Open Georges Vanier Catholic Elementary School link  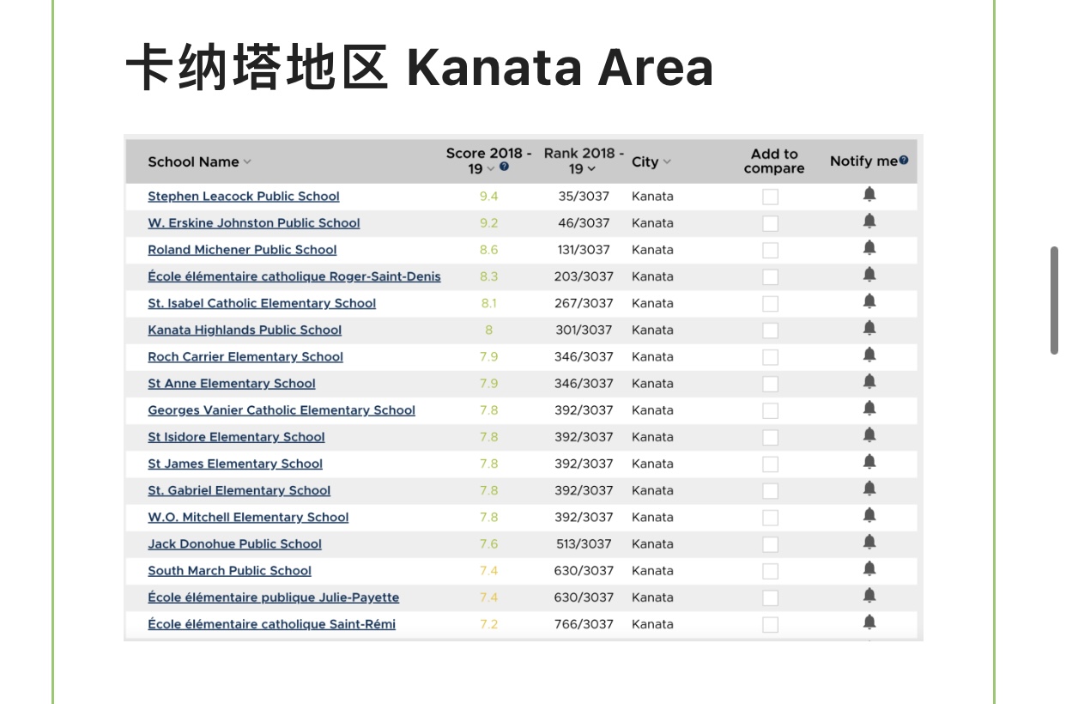coord(281,410)
